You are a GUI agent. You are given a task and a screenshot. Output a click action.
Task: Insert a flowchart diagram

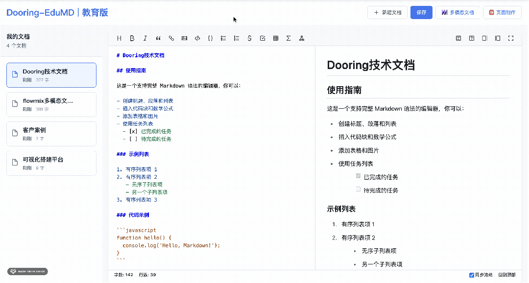pyautogui.click(x=302, y=39)
